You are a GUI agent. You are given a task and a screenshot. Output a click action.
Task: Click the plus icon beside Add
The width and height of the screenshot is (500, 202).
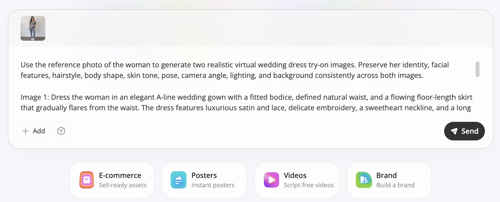(x=26, y=131)
